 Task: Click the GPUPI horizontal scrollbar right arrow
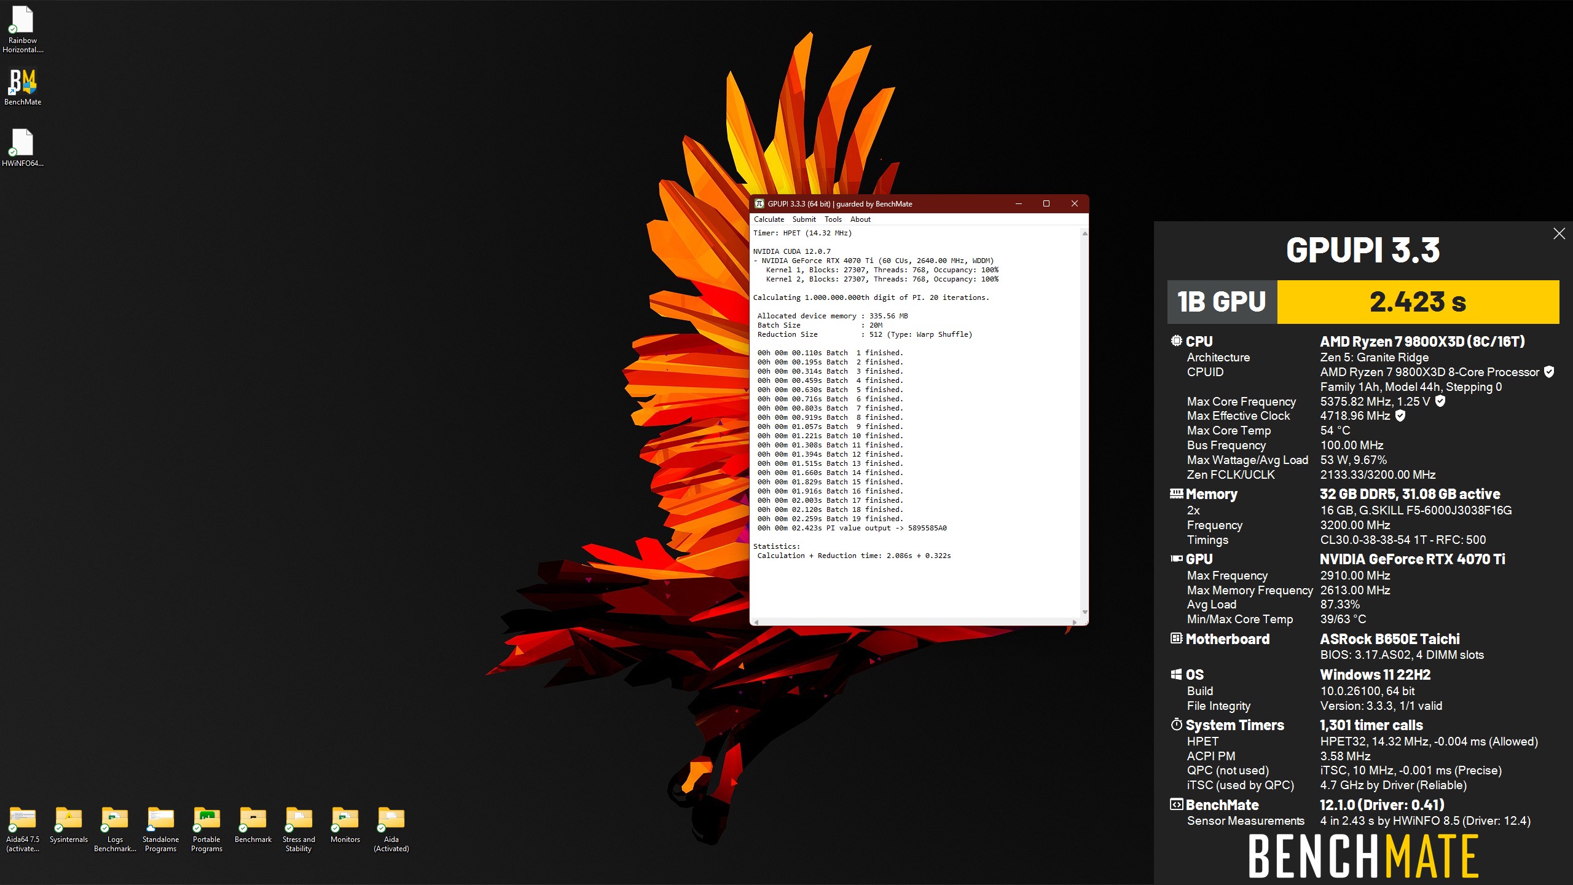(x=1075, y=622)
